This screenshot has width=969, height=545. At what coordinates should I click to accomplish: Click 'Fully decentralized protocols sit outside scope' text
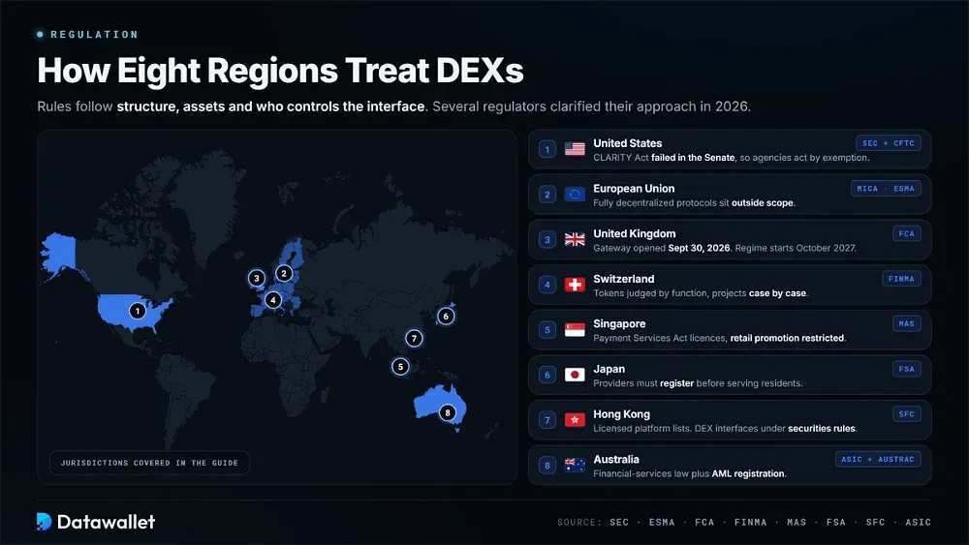pyautogui.click(x=694, y=203)
